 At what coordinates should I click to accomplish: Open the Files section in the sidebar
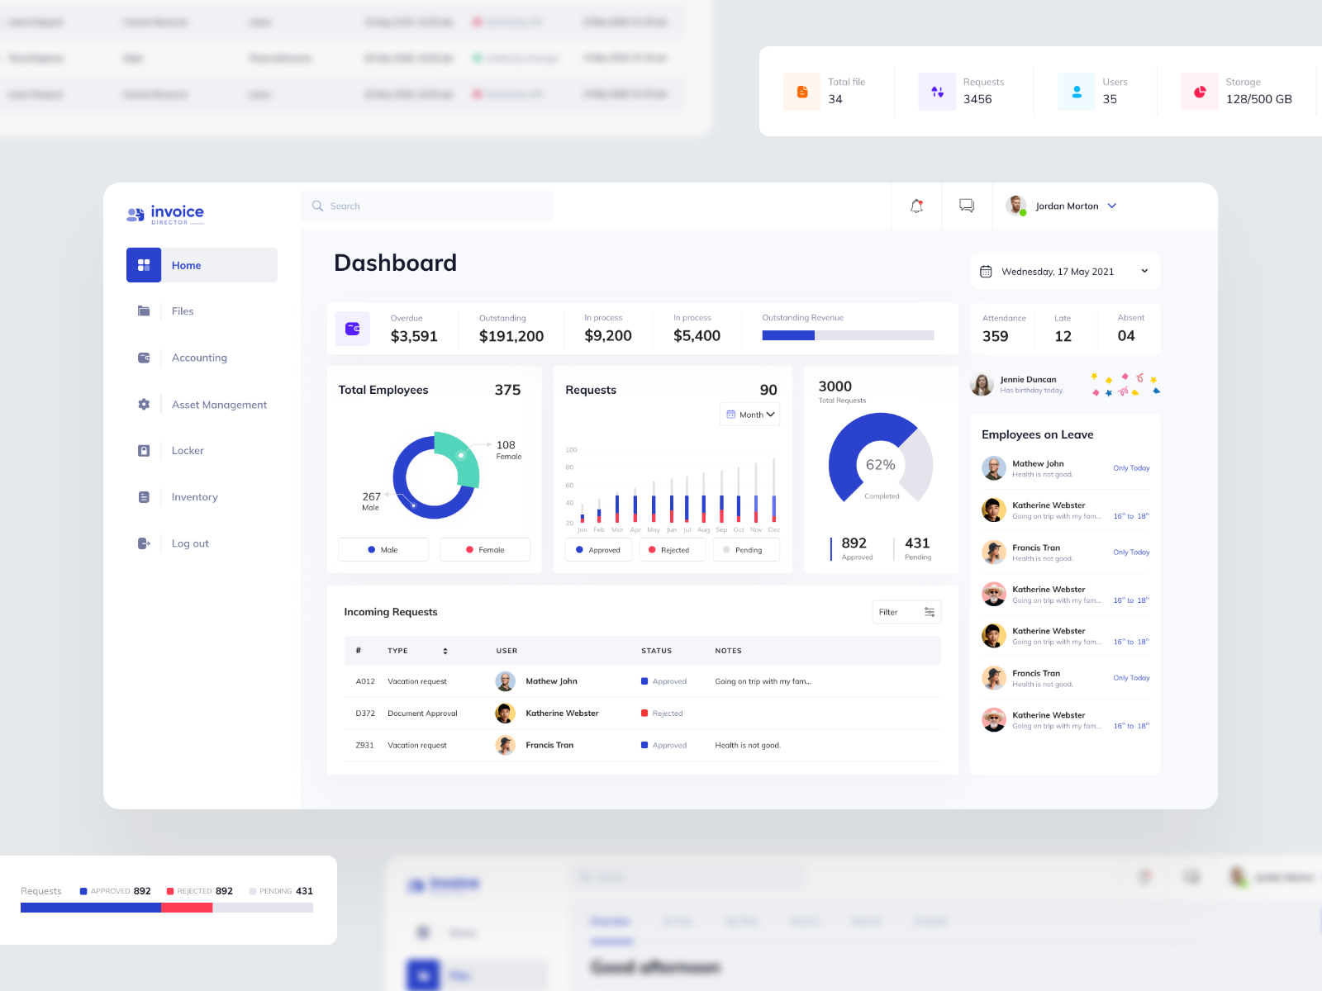point(183,311)
